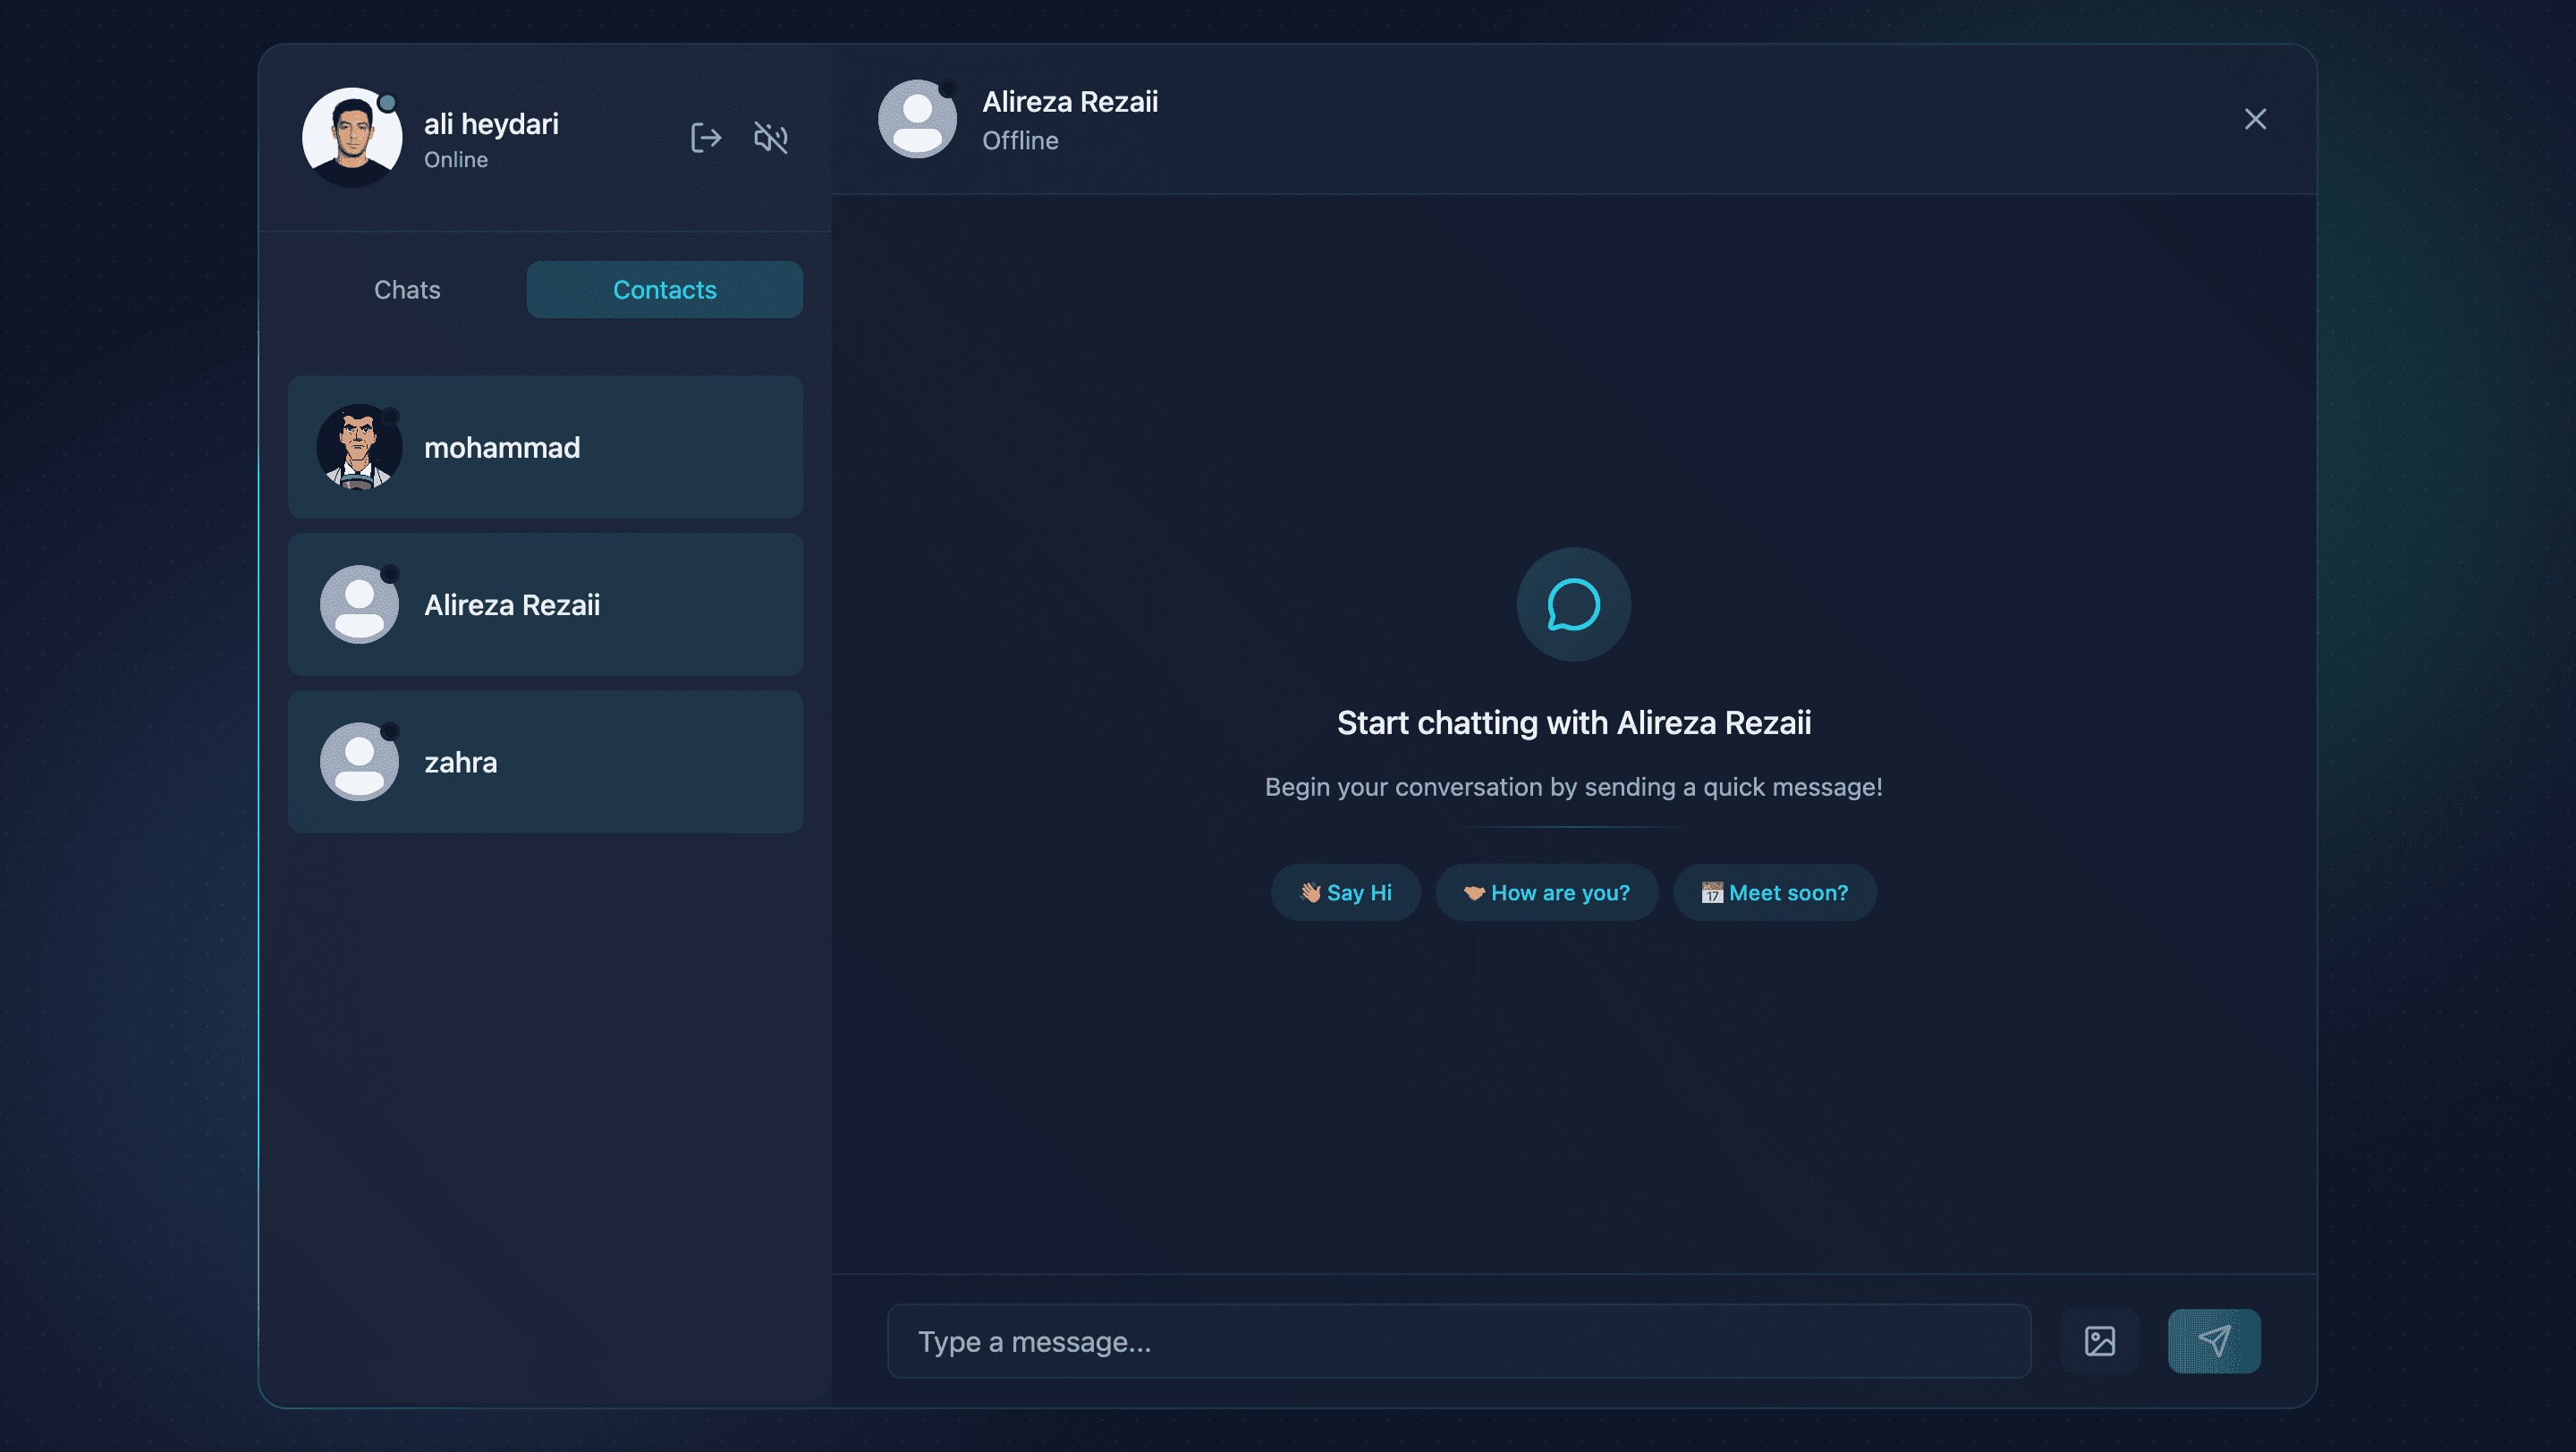
Task: Switch to the Chats tab
Action: pos(407,290)
